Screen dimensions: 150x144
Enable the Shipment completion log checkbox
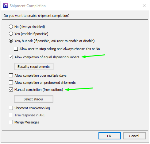pos(11,108)
